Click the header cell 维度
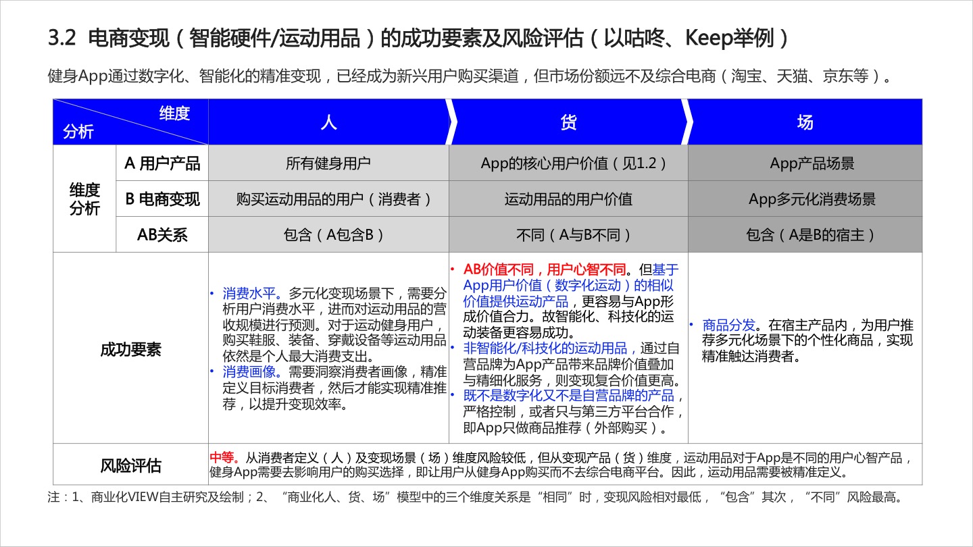The width and height of the screenshot is (973, 547). (174, 113)
